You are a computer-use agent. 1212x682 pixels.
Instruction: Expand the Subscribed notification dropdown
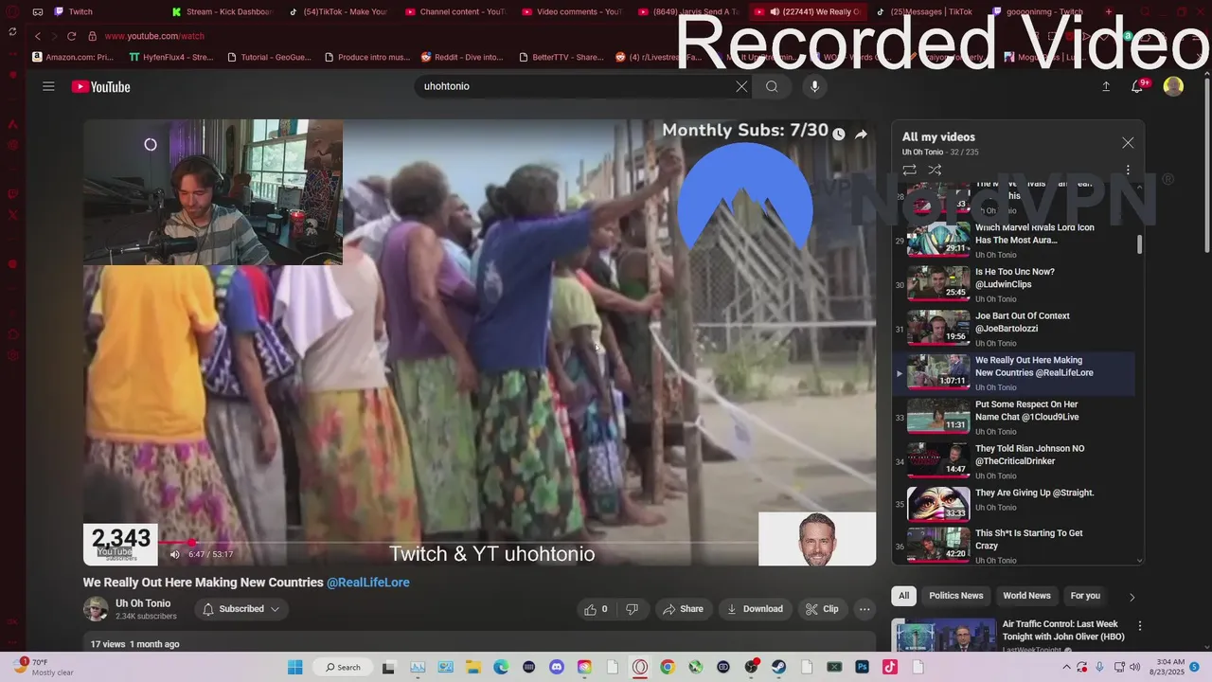coord(241,609)
